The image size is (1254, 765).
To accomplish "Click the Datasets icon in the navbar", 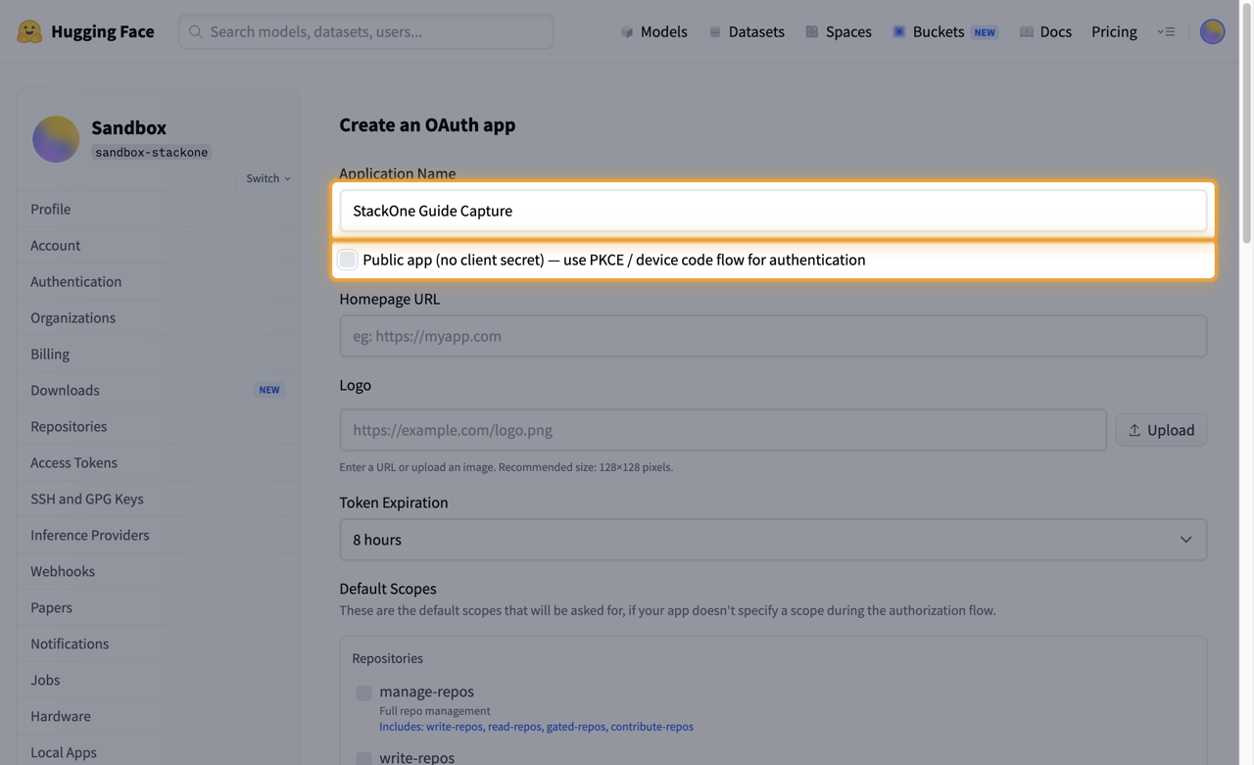I will point(715,31).
